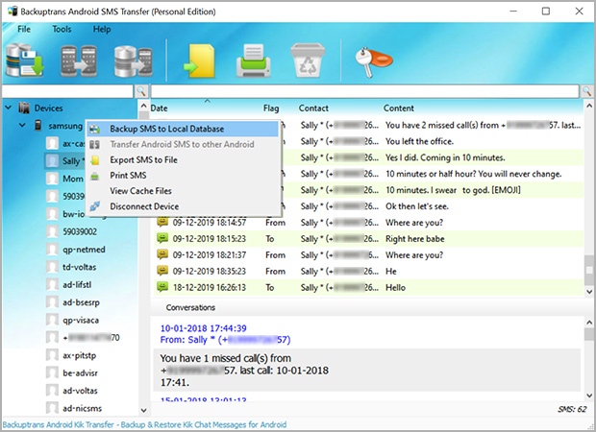
Task: Select the 59039002 contact in tree
Action: [x=80, y=231]
